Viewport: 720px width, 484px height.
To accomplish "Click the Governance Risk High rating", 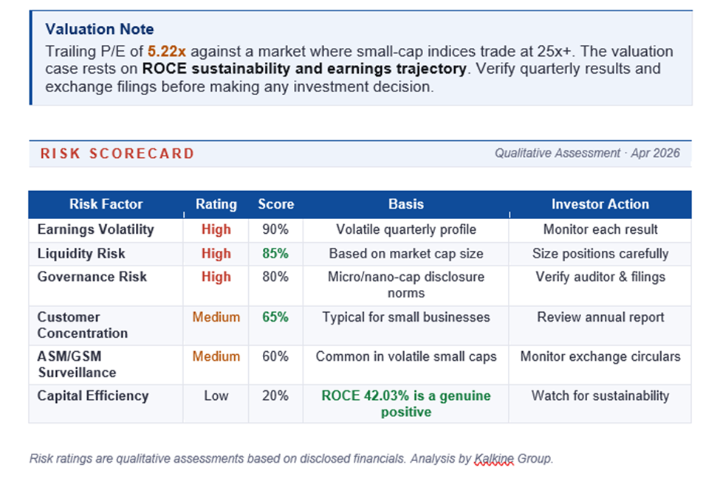I will click(216, 277).
